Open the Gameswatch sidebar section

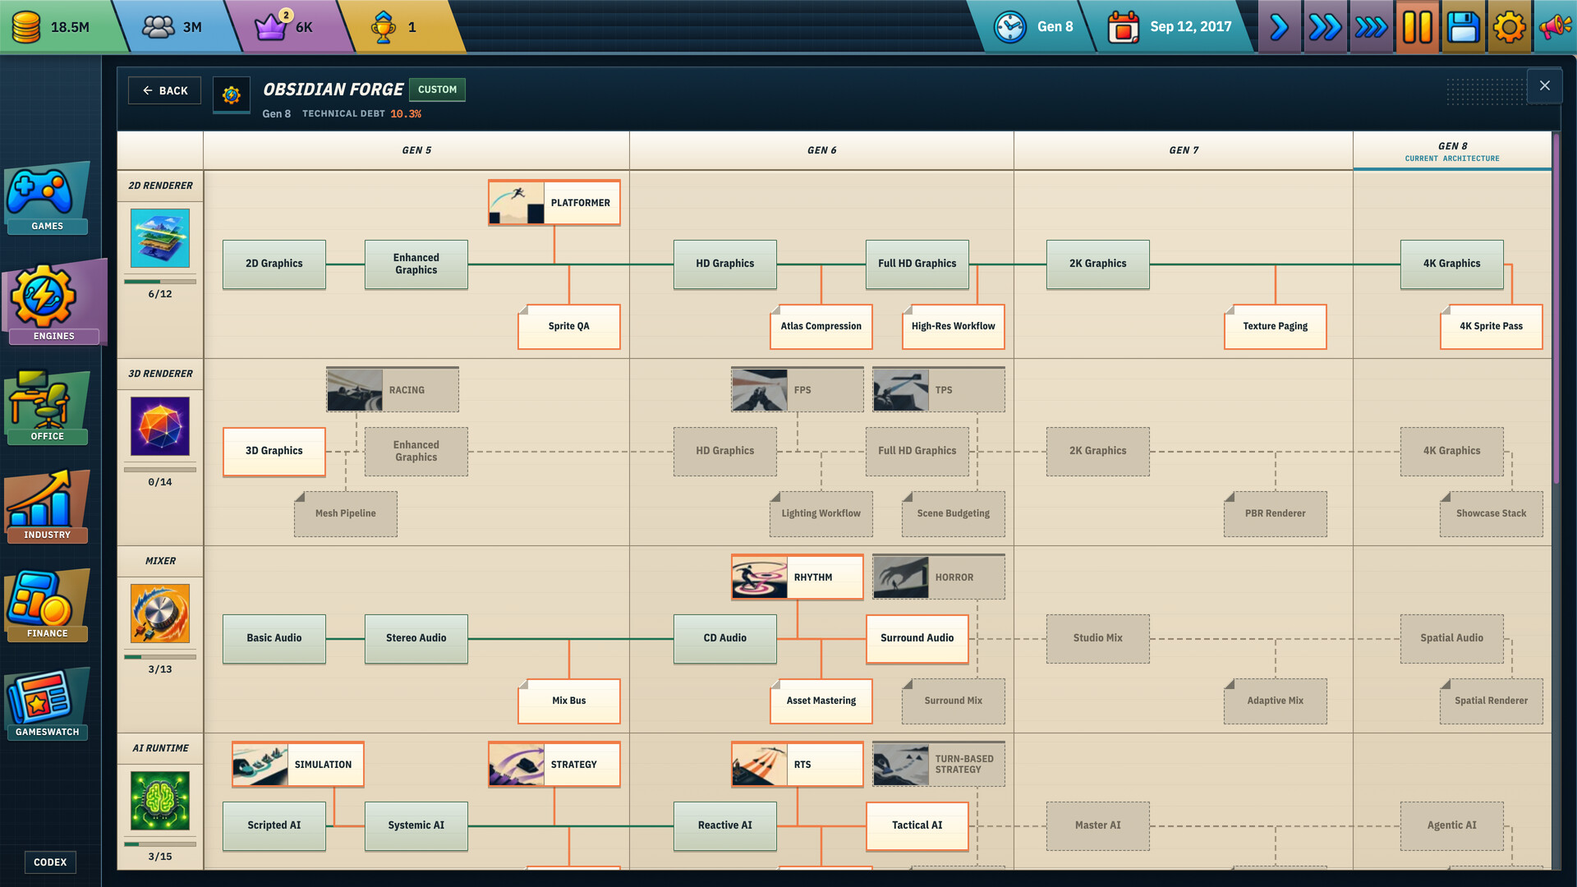pyautogui.click(x=47, y=703)
